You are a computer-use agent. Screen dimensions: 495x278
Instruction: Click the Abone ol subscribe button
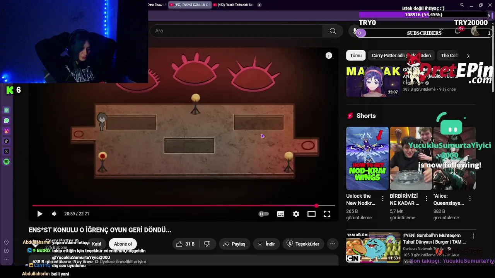coord(123,244)
